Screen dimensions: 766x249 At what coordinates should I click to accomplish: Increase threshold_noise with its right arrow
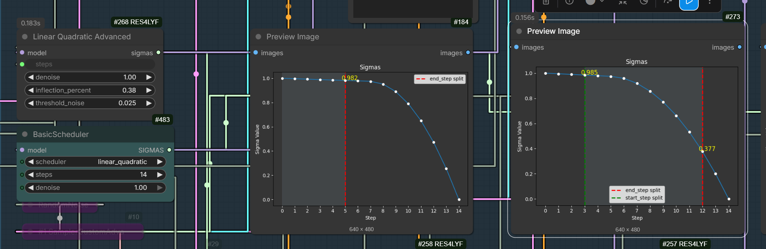point(149,103)
